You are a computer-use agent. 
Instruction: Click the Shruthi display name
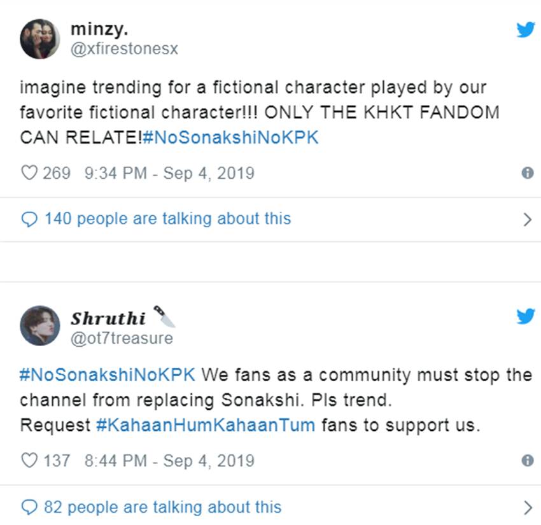[x=108, y=318]
